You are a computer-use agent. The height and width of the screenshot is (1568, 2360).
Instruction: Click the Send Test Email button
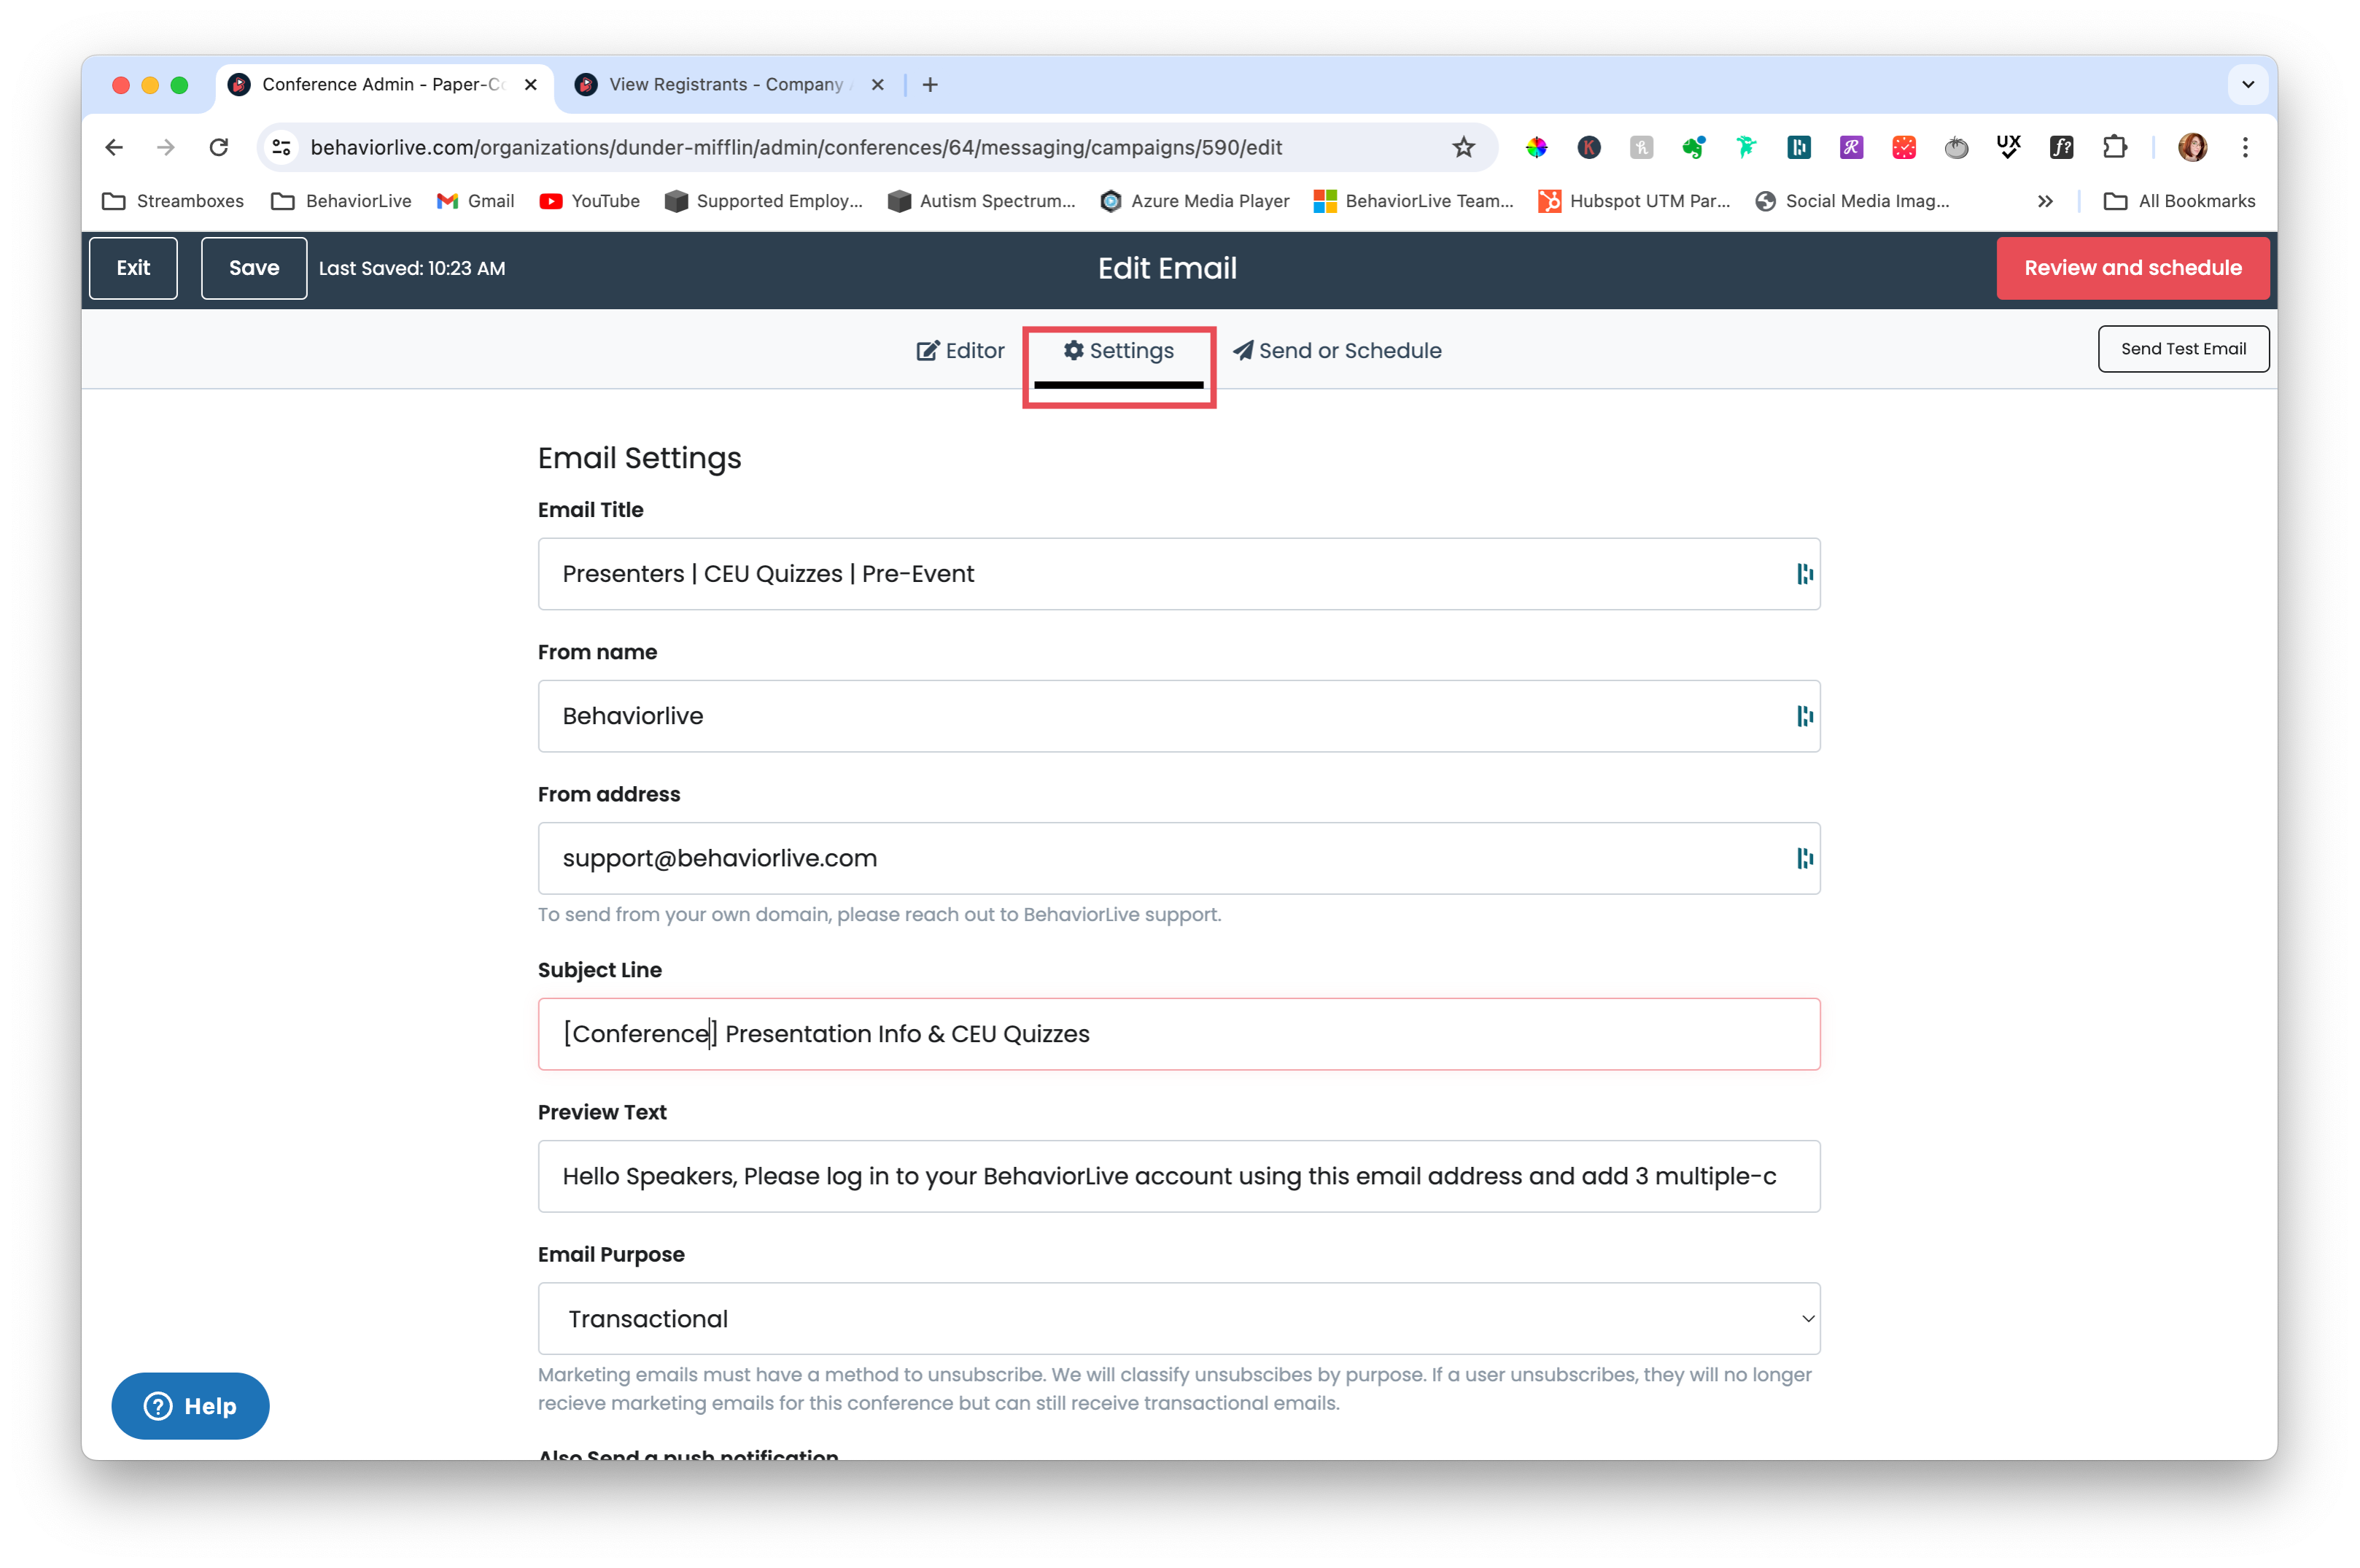(x=2182, y=349)
